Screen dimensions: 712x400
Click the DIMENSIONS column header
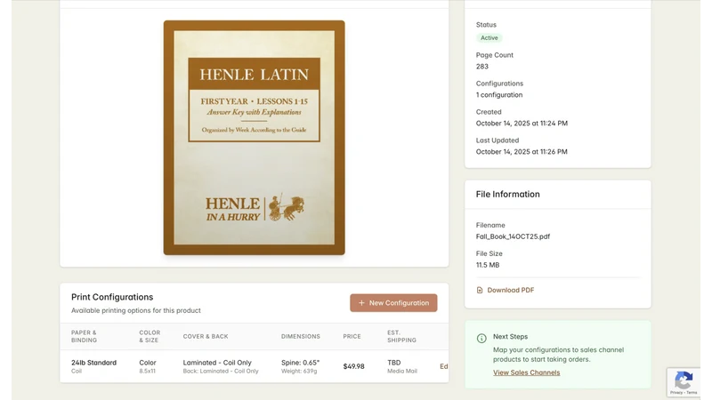300,337
